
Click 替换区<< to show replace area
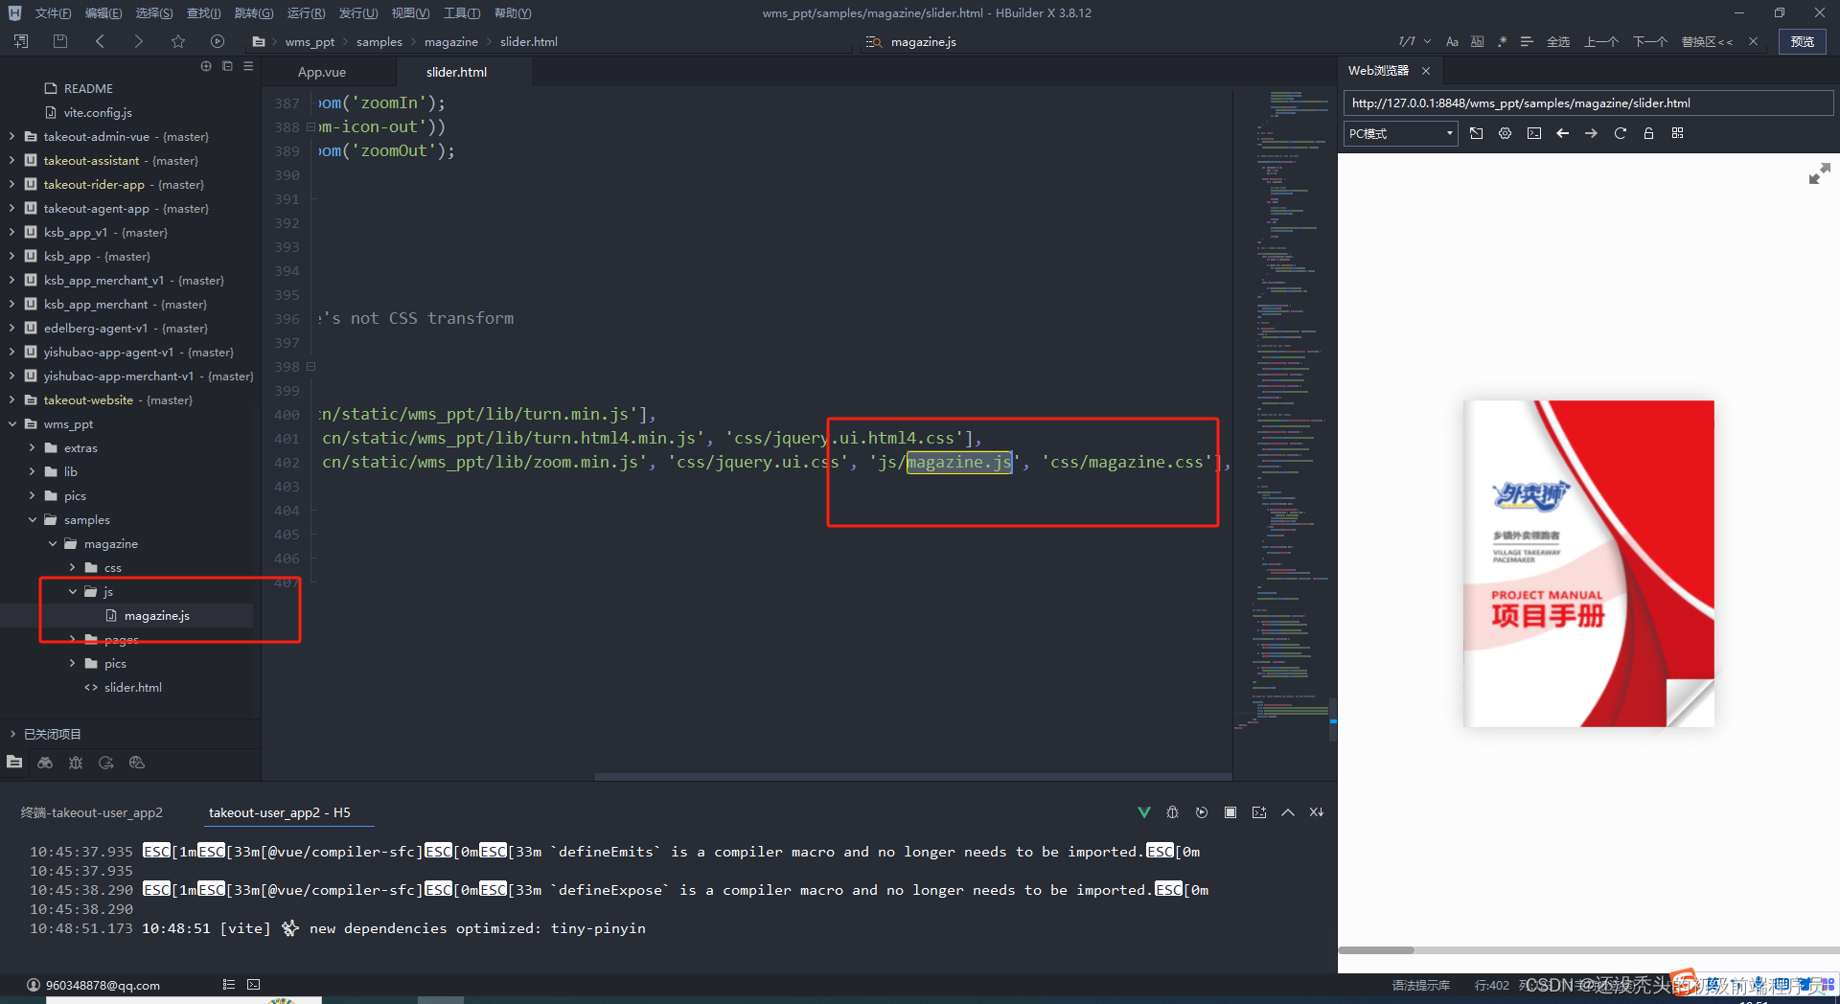(x=1707, y=41)
